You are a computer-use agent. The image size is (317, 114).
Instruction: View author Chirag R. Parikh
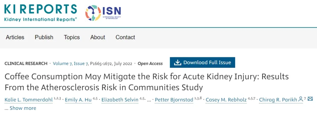[x=278, y=99]
